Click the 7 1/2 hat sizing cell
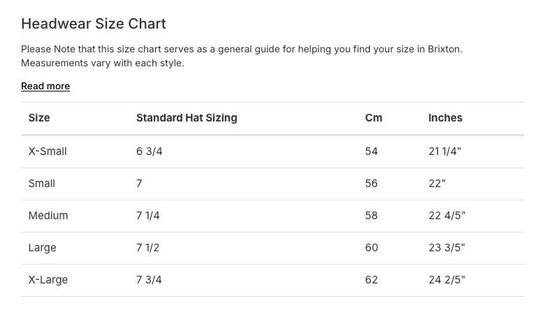Image resolution: width=545 pixels, height=326 pixels. pyautogui.click(x=148, y=248)
